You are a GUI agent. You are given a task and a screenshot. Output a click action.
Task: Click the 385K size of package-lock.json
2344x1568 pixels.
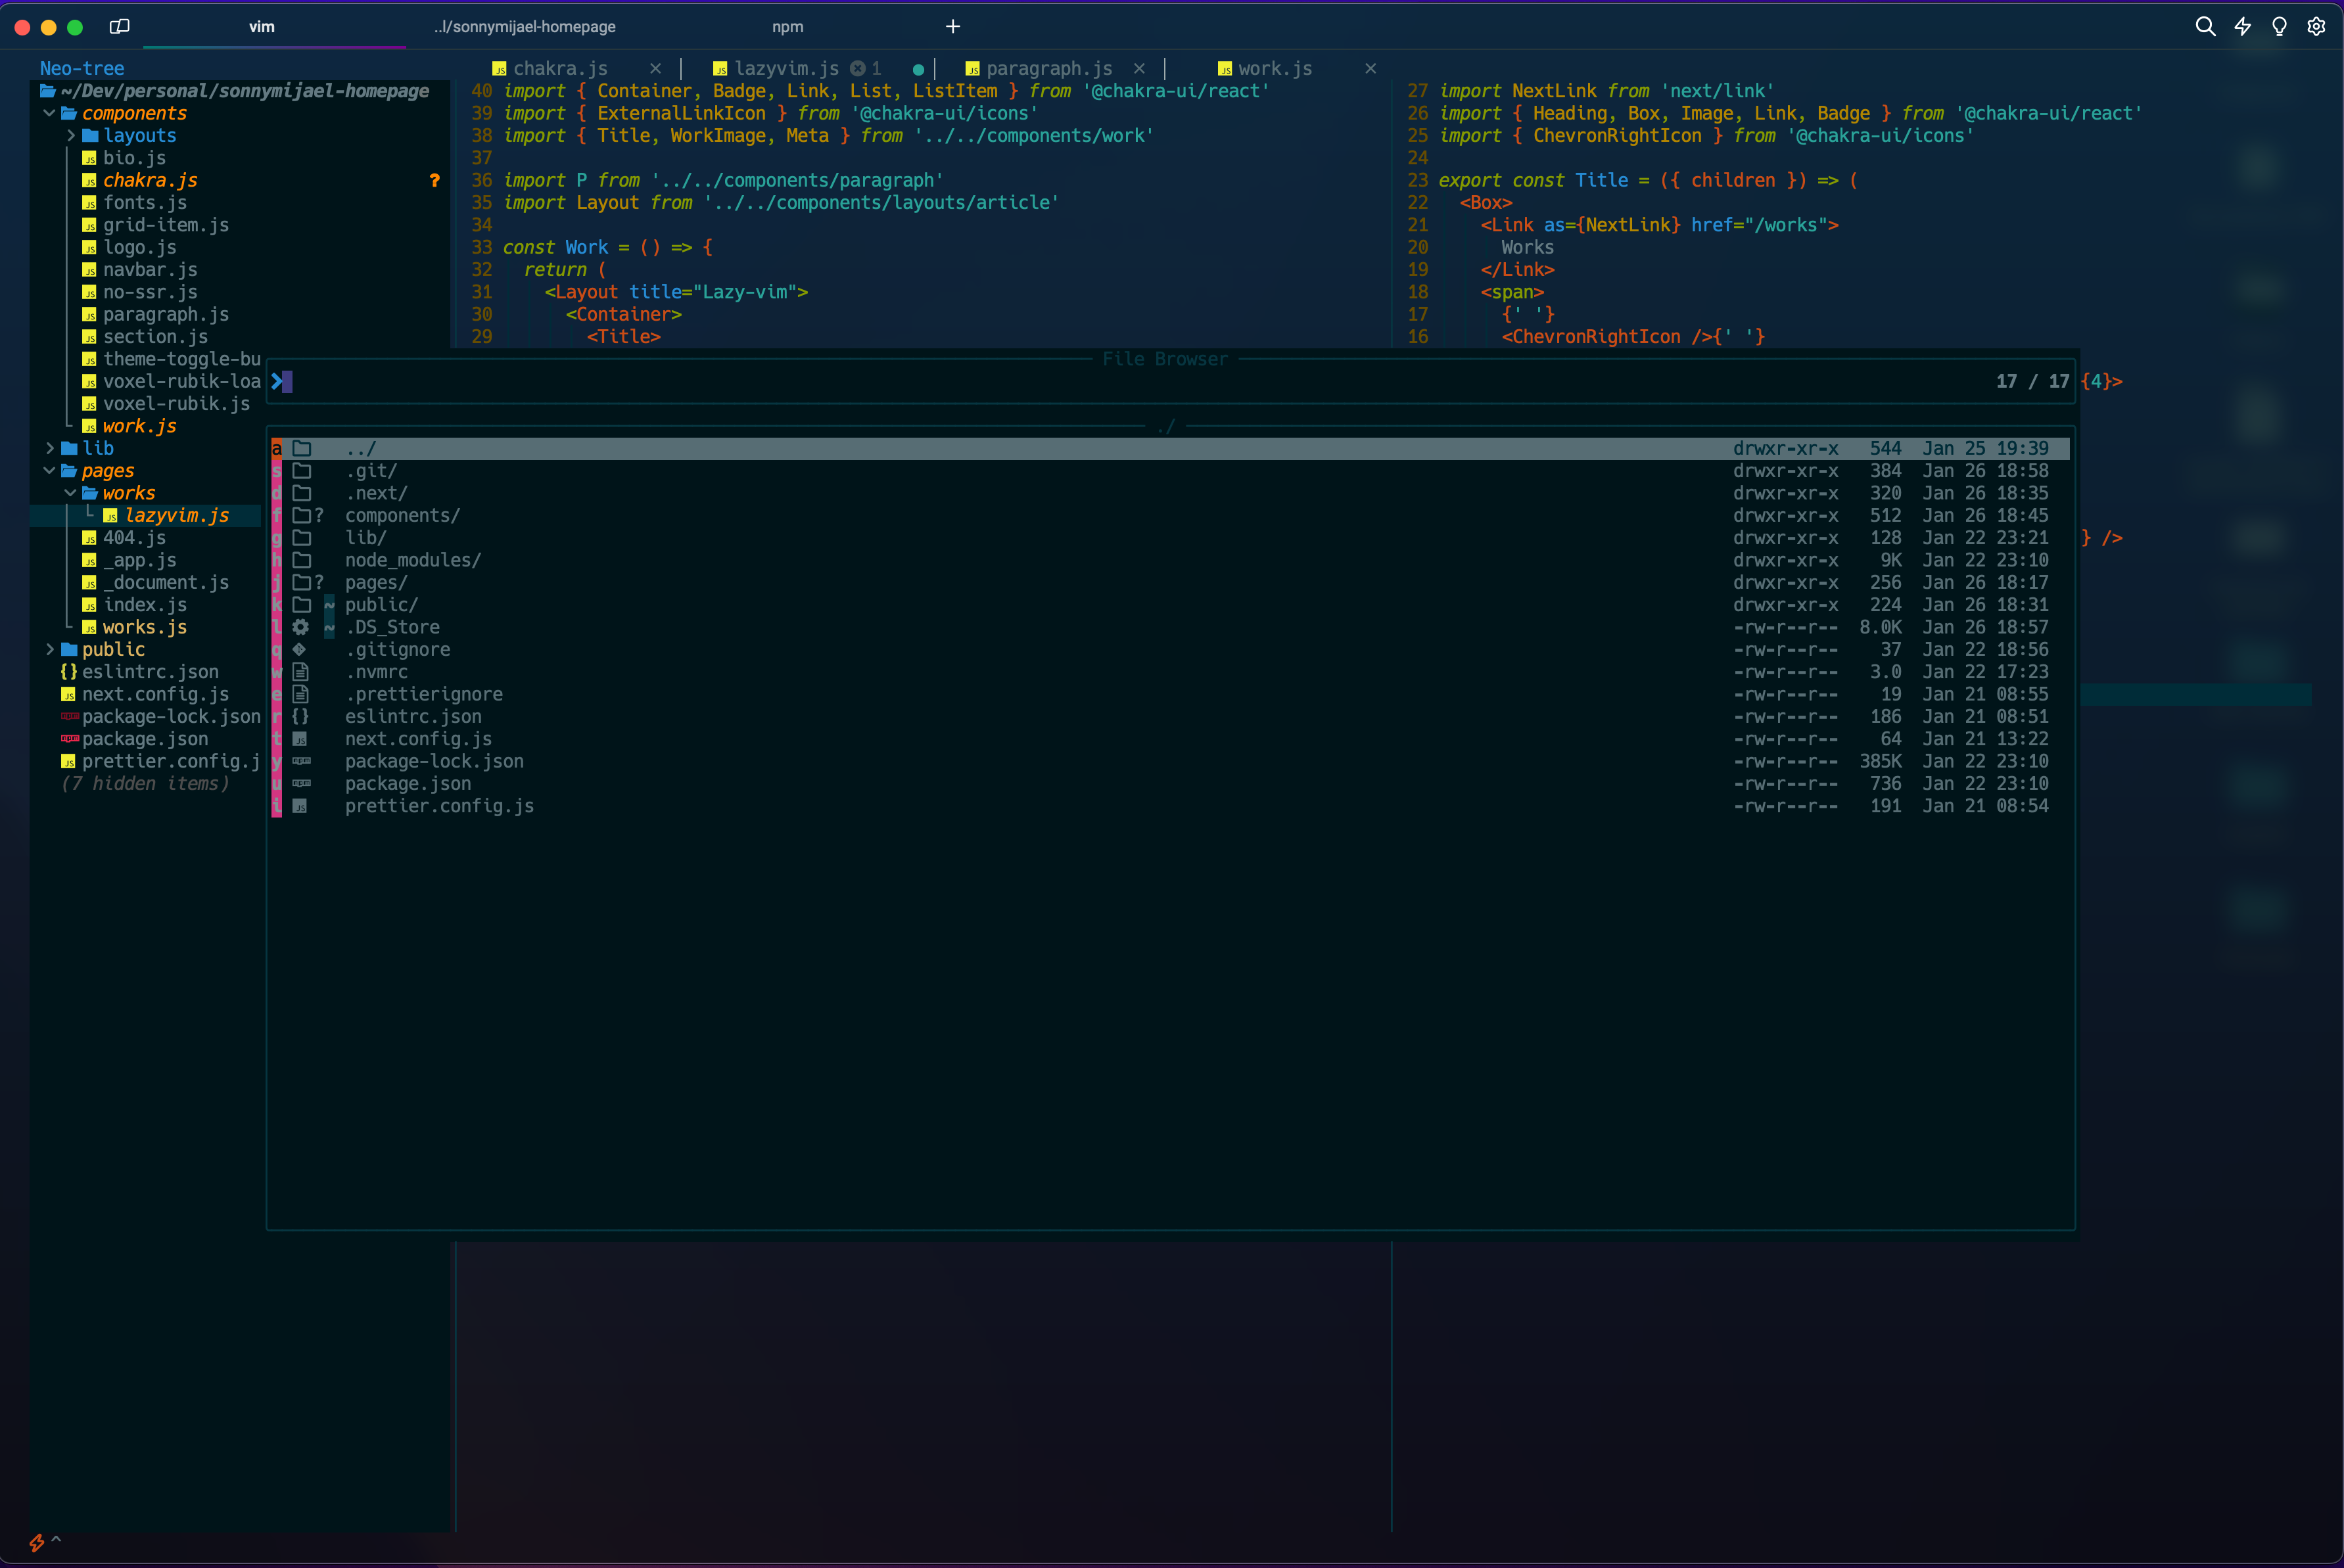pyautogui.click(x=1880, y=762)
